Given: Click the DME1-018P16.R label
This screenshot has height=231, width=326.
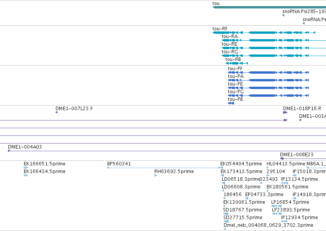Looking at the screenshot, I should [302, 109].
